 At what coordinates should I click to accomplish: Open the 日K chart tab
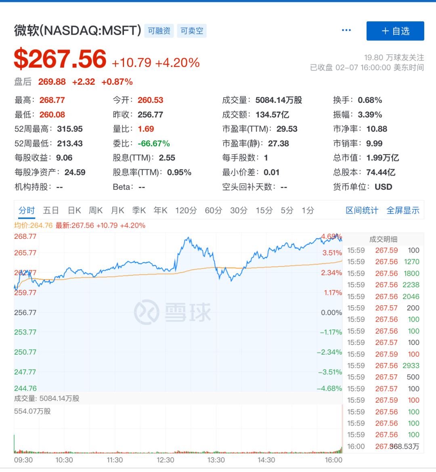pyautogui.click(x=74, y=210)
